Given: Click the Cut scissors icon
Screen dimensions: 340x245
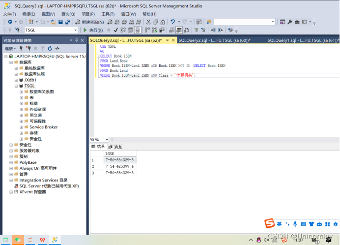Looking at the screenshot, I should click(148, 22).
